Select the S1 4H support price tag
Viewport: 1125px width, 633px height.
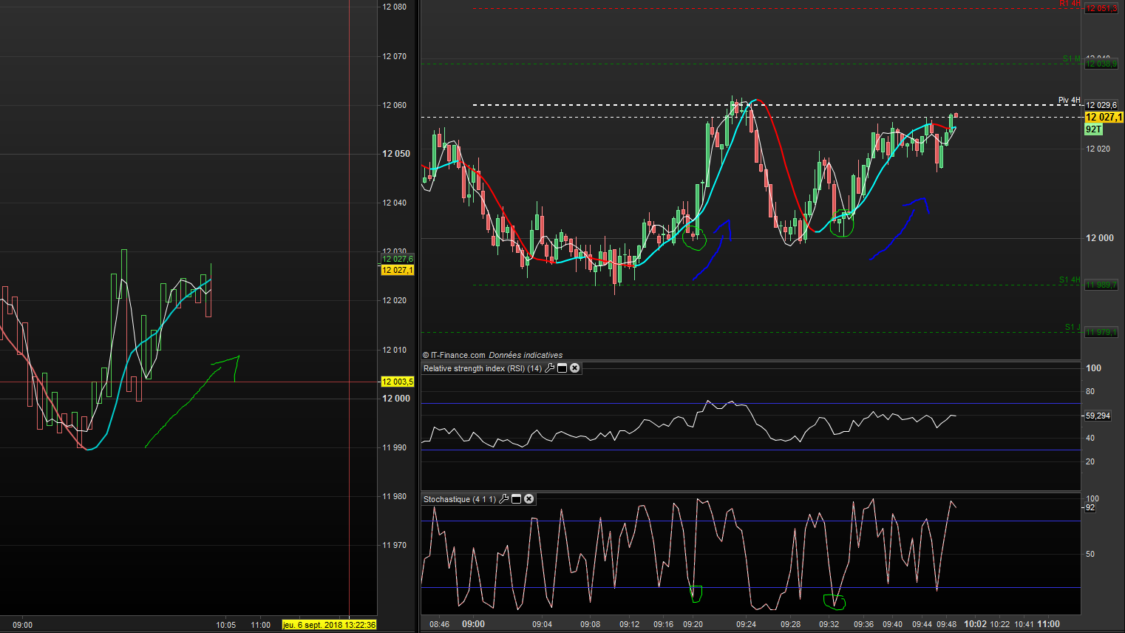(x=1101, y=285)
